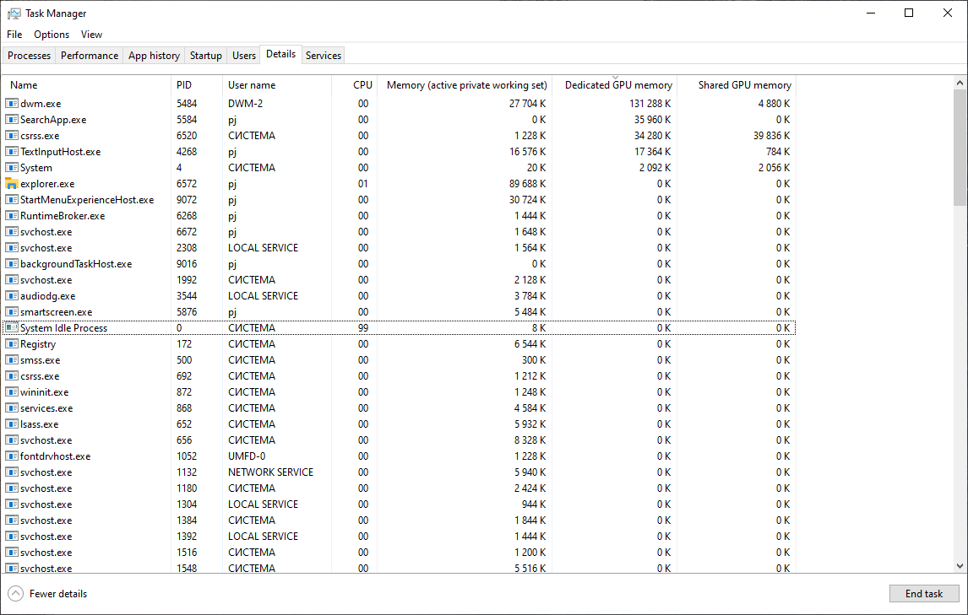
Task: Click the 8 328 K memory value
Action: 530,440
